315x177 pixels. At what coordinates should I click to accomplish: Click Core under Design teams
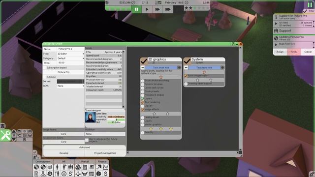coord(63,134)
